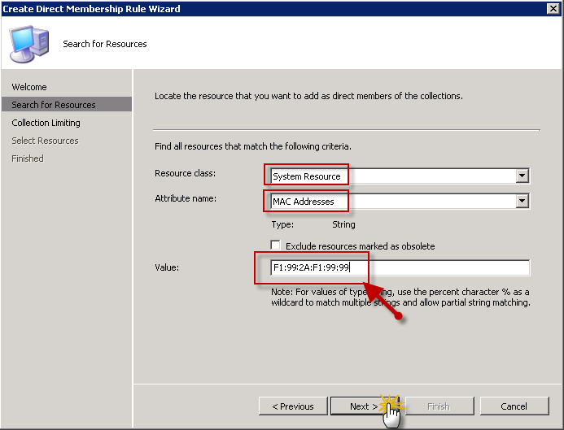Screen dimensions: 564x430
Task: Click the Search for Resources page heading
Action: 105,44
